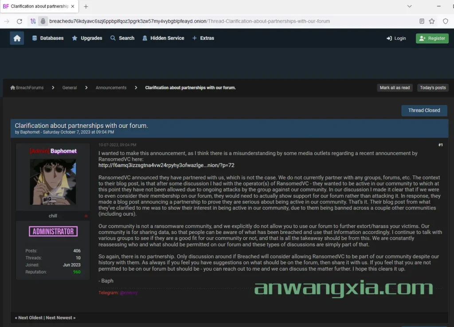
Task: Click the post count 406
Action: (77, 251)
